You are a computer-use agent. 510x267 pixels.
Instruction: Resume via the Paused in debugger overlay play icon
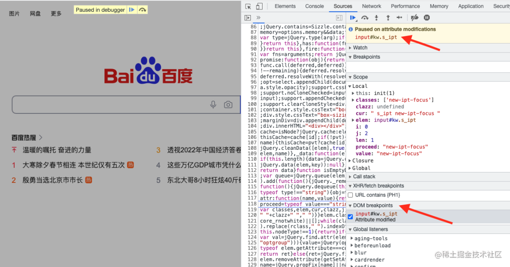click(x=132, y=10)
